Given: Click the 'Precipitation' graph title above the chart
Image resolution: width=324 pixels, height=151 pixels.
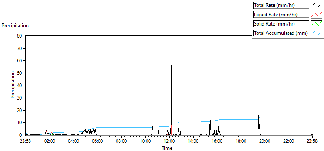Looking at the screenshot, I should [15, 26].
